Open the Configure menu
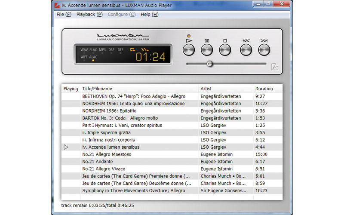 click(122, 15)
